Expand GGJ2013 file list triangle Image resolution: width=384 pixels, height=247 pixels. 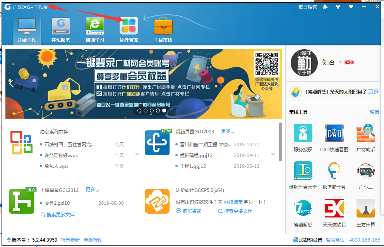coord(273,154)
